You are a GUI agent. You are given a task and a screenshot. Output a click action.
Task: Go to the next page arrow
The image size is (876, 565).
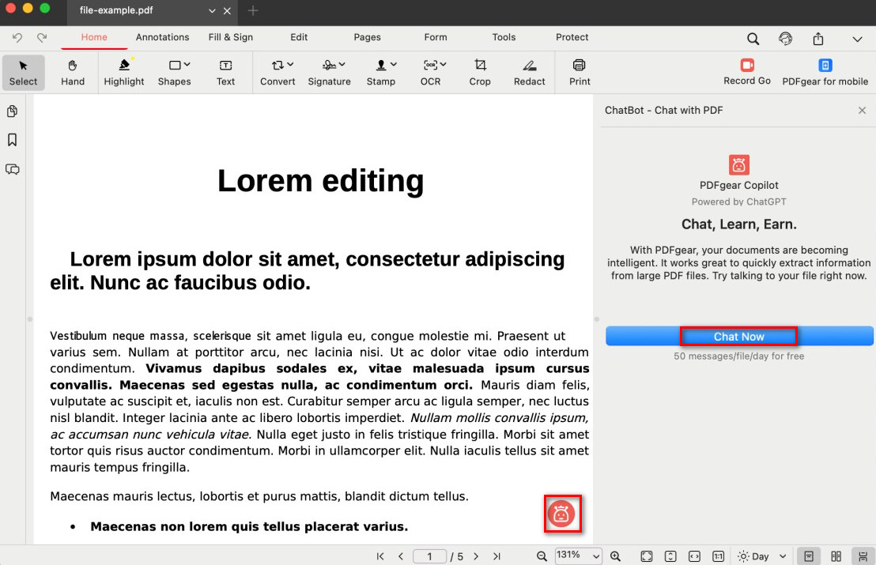pos(476,556)
